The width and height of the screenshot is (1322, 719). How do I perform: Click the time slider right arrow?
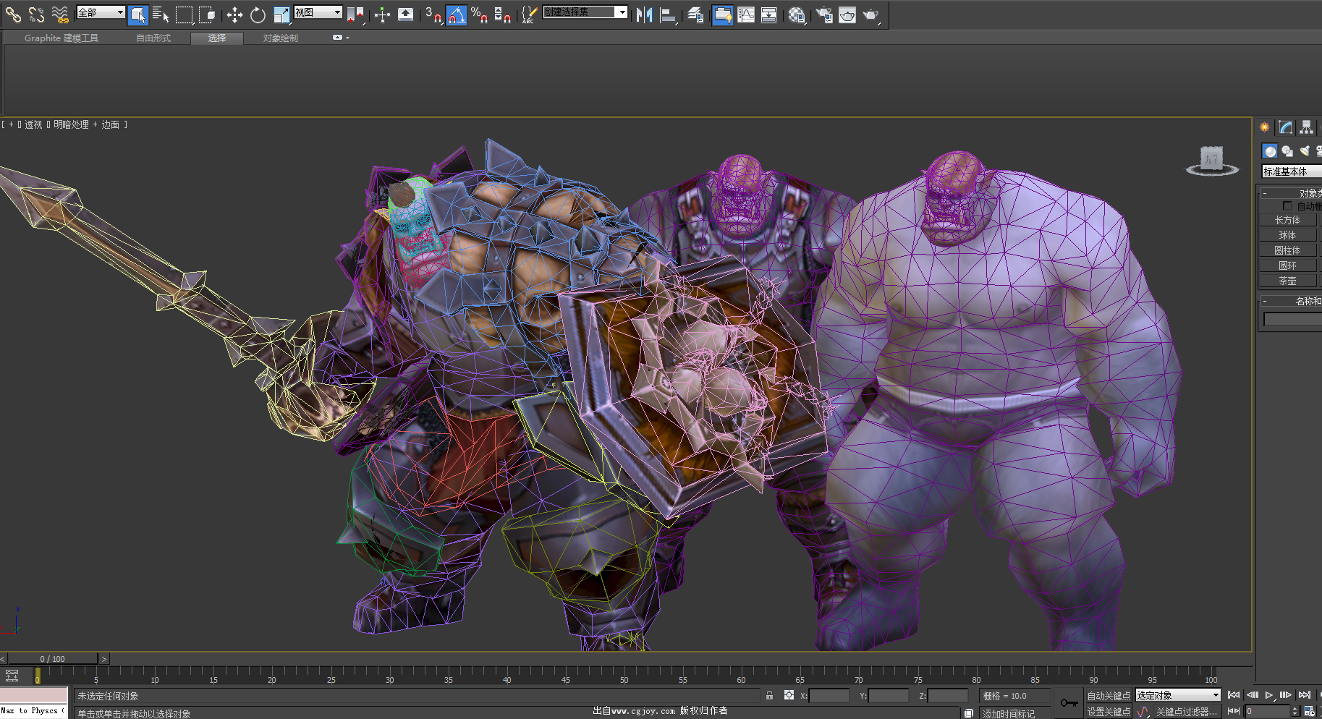(104, 659)
